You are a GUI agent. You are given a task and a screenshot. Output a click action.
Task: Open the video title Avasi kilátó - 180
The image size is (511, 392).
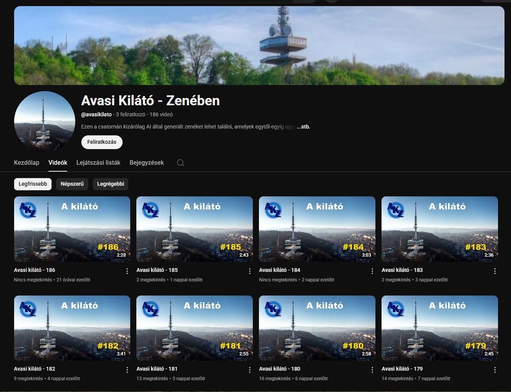coord(280,369)
